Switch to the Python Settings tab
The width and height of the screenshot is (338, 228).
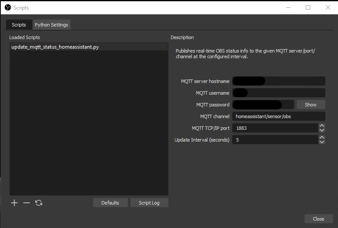click(x=51, y=25)
